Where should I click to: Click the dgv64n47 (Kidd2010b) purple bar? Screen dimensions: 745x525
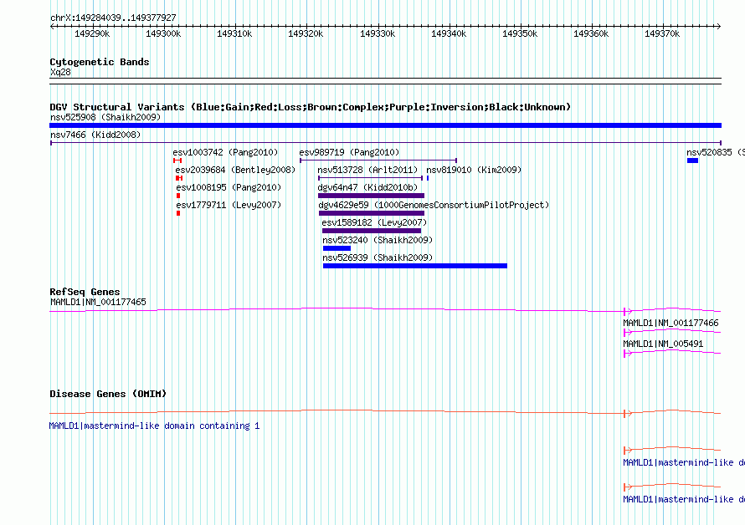pos(371,196)
